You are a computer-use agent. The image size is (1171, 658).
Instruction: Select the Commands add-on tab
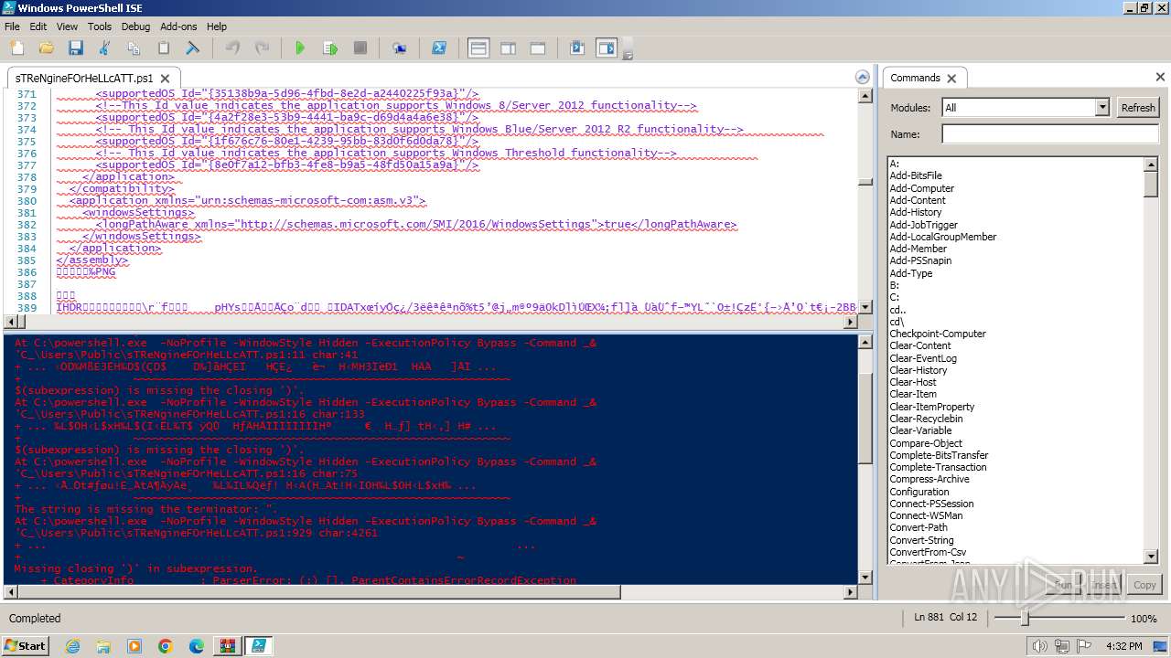pos(915,78)
